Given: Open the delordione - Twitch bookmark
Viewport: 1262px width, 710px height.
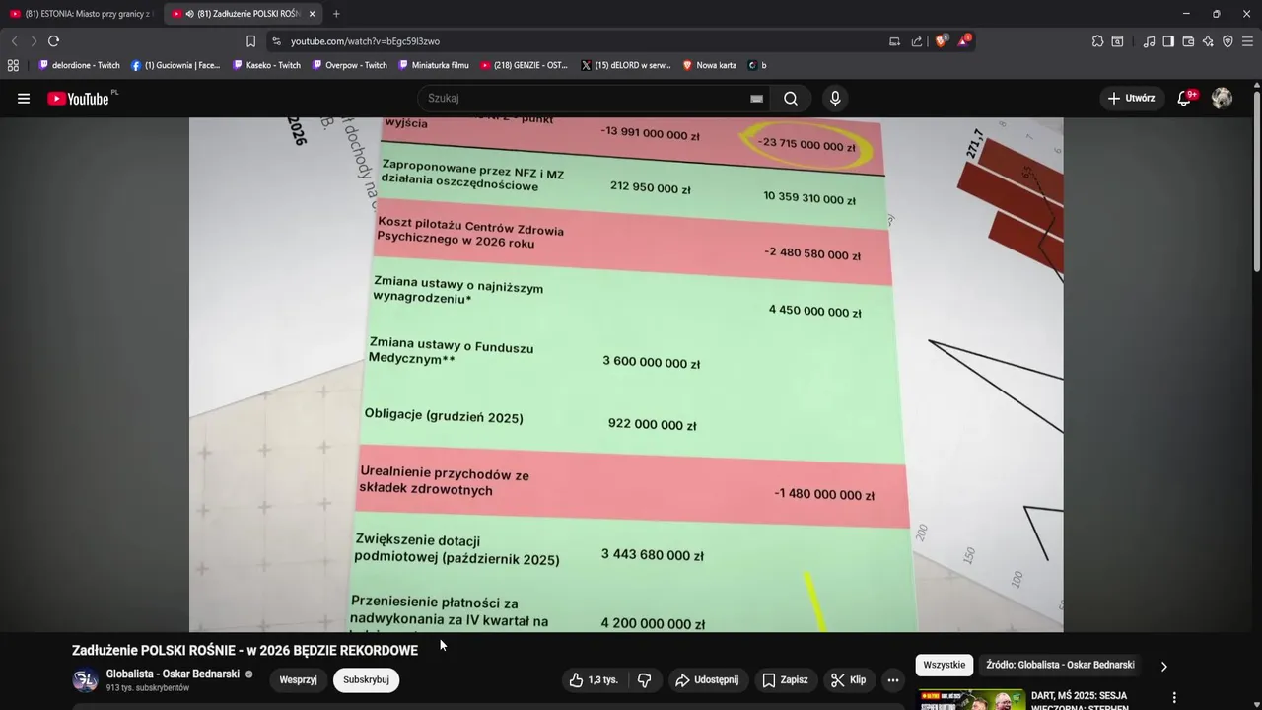Looking at the screenshot, I should 79,65.
